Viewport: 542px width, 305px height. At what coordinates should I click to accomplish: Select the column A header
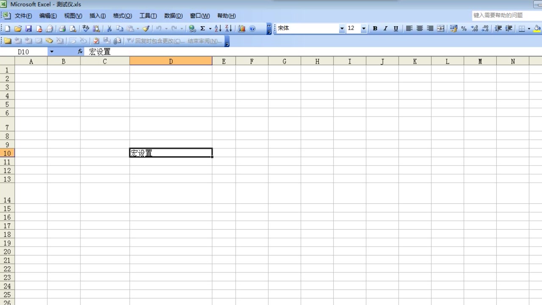31,61
